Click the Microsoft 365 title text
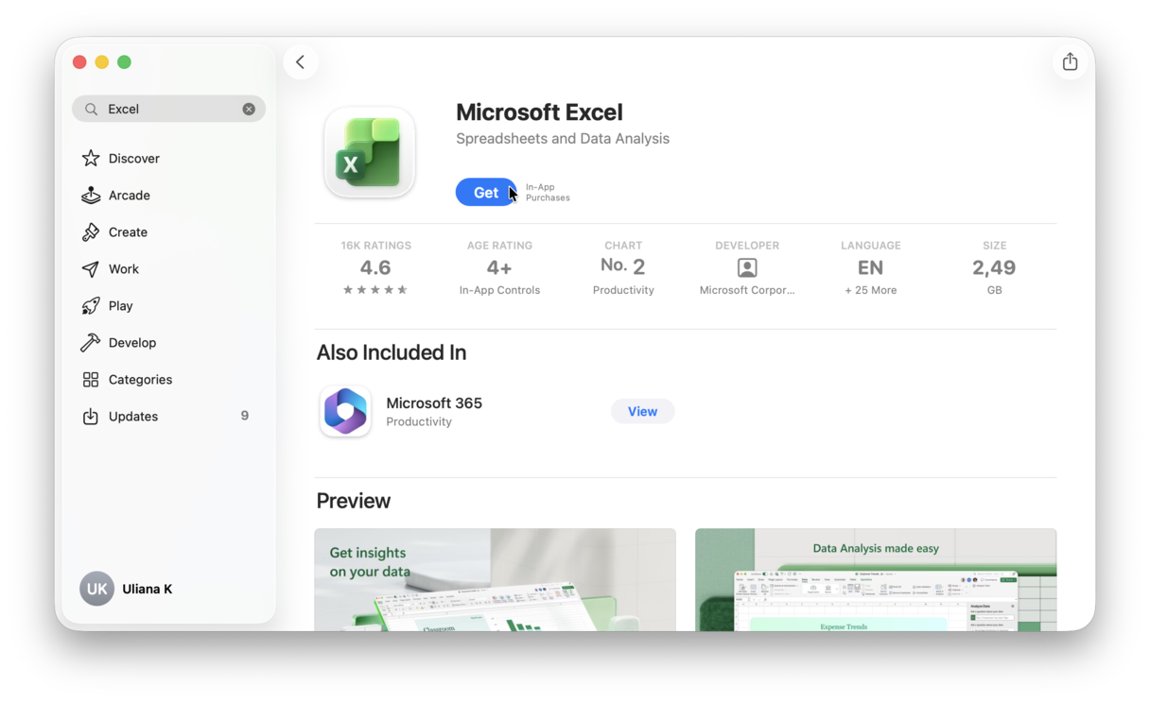 [434, 403]
